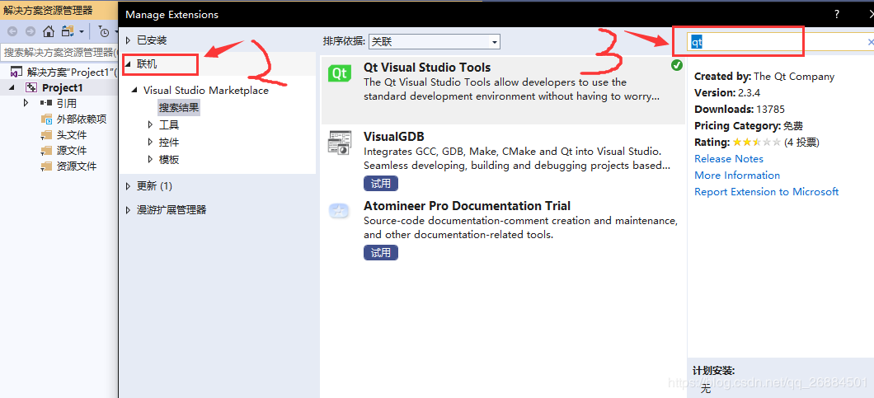
Task: Open the More Information link
Action: [737, 175]
